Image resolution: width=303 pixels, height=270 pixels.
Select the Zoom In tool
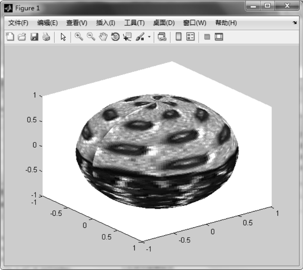point(79,37)
